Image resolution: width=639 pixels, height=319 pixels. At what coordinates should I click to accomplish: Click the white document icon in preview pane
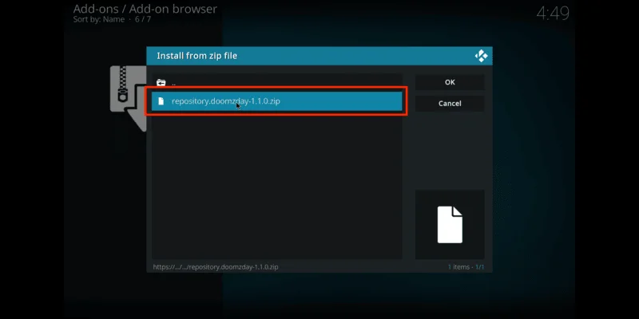click(450, 224)
